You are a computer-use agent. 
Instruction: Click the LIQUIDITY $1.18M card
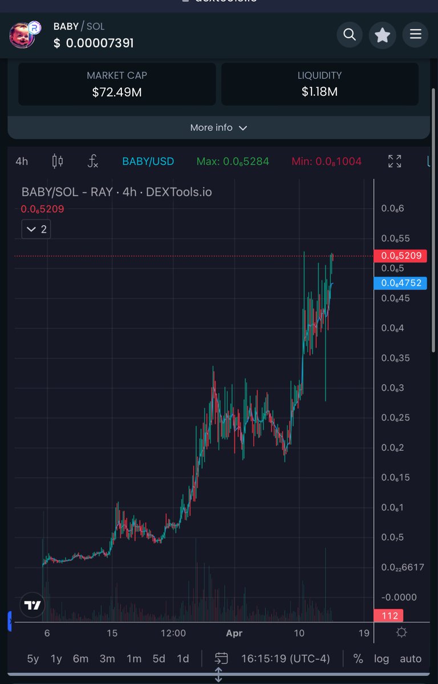(x=319, y=84)
